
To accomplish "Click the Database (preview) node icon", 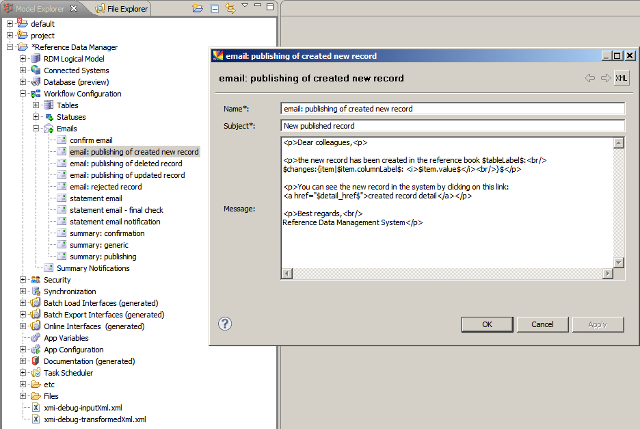I will point(36,82).
